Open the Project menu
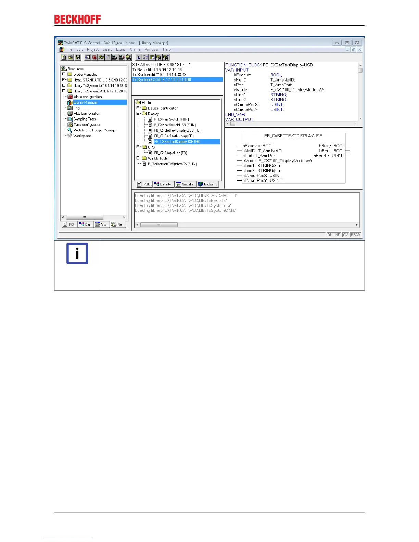Screen dimensions: 419x542 coord(93,49)
